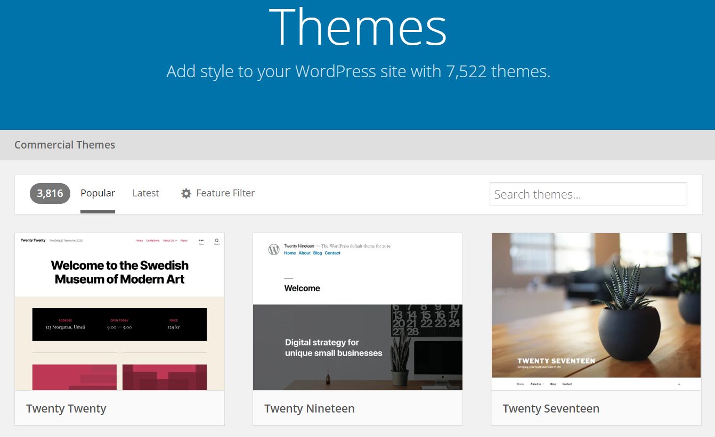The image size is (715, 437).
Task: Open the Commercial Themes link
Action: [x=64, y=145]
